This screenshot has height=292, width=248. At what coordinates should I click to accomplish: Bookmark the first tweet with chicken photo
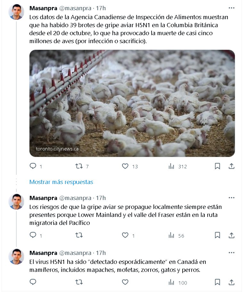tap(217, 166)
